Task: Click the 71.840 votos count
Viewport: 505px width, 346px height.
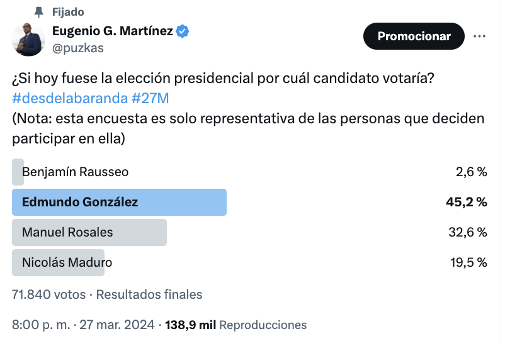Action: click(48, 294)
